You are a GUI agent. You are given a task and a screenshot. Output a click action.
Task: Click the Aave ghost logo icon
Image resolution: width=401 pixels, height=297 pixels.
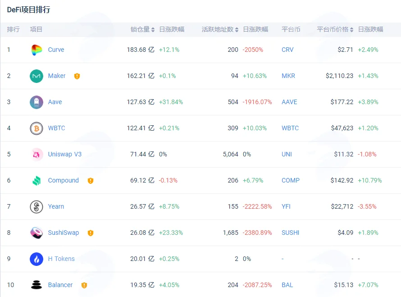tap(36, 102)
